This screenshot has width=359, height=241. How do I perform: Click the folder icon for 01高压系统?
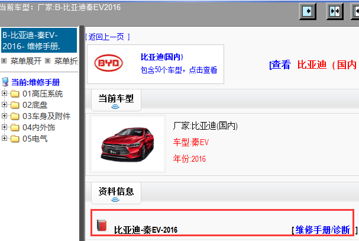click(x=15, y=94)
